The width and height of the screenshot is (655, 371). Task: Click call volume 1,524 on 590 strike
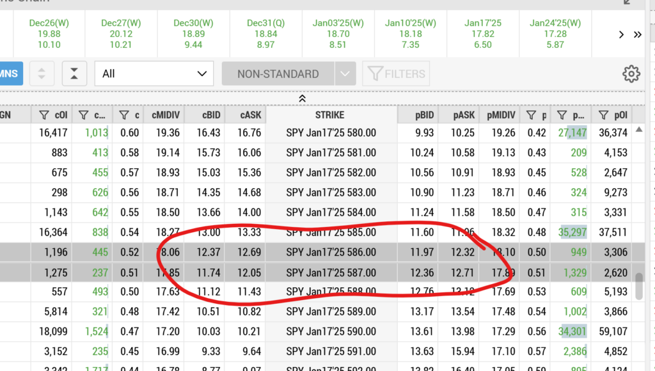[97, 332]
